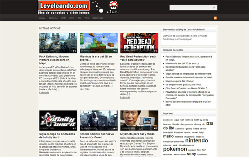Select the navigation controller tag
Screen dimensions: 249x157
pyautogui.click(x=173, y=142)
